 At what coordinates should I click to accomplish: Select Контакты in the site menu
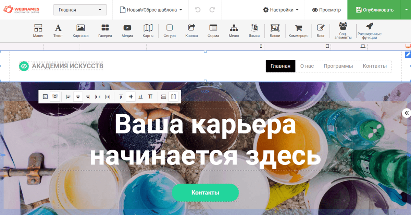pos(375,66)
